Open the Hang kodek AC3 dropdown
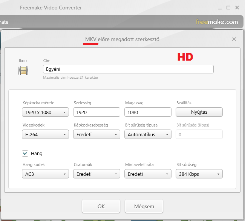245x221 pixels. click(x=45, y=174)
